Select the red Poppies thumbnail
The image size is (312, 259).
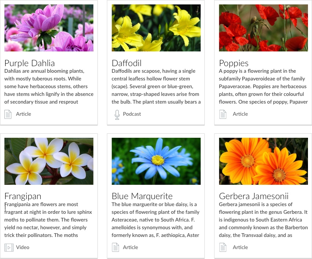[x=263, y=28]
